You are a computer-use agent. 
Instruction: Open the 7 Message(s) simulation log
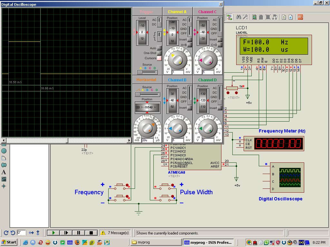click(x=115, y=233)
